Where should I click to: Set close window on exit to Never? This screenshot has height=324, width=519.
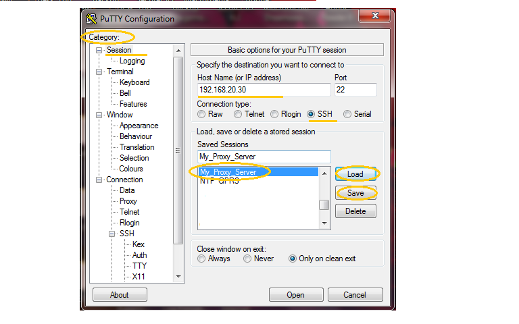247,259
